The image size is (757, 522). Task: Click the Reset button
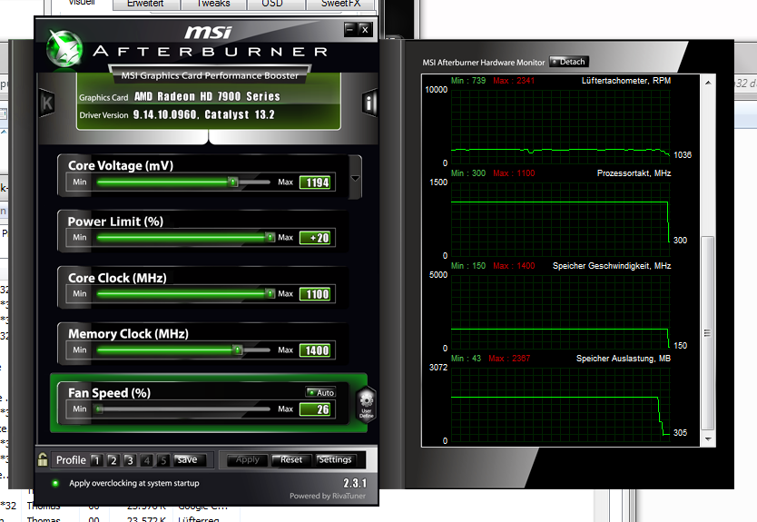(291, 459)
